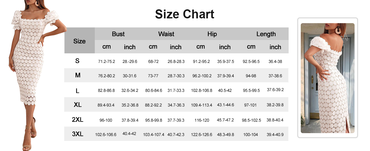Select the Waist column header
Screen dimensions: 370x151
[x=166, y=34]
